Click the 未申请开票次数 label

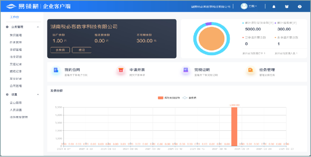(287, 37)
